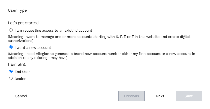This screenshot has width=210, height=109.
Task: Click the Dealer label text
Action: coord(20,79)
